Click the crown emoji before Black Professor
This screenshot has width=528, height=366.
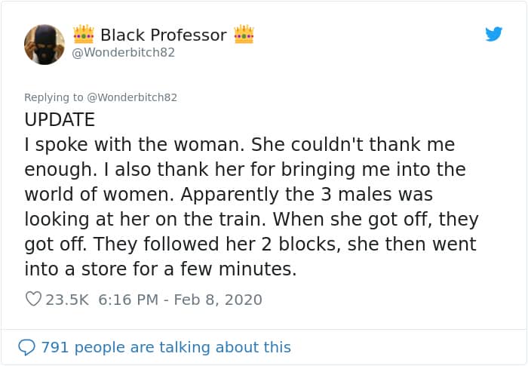[x=83, y=35]
